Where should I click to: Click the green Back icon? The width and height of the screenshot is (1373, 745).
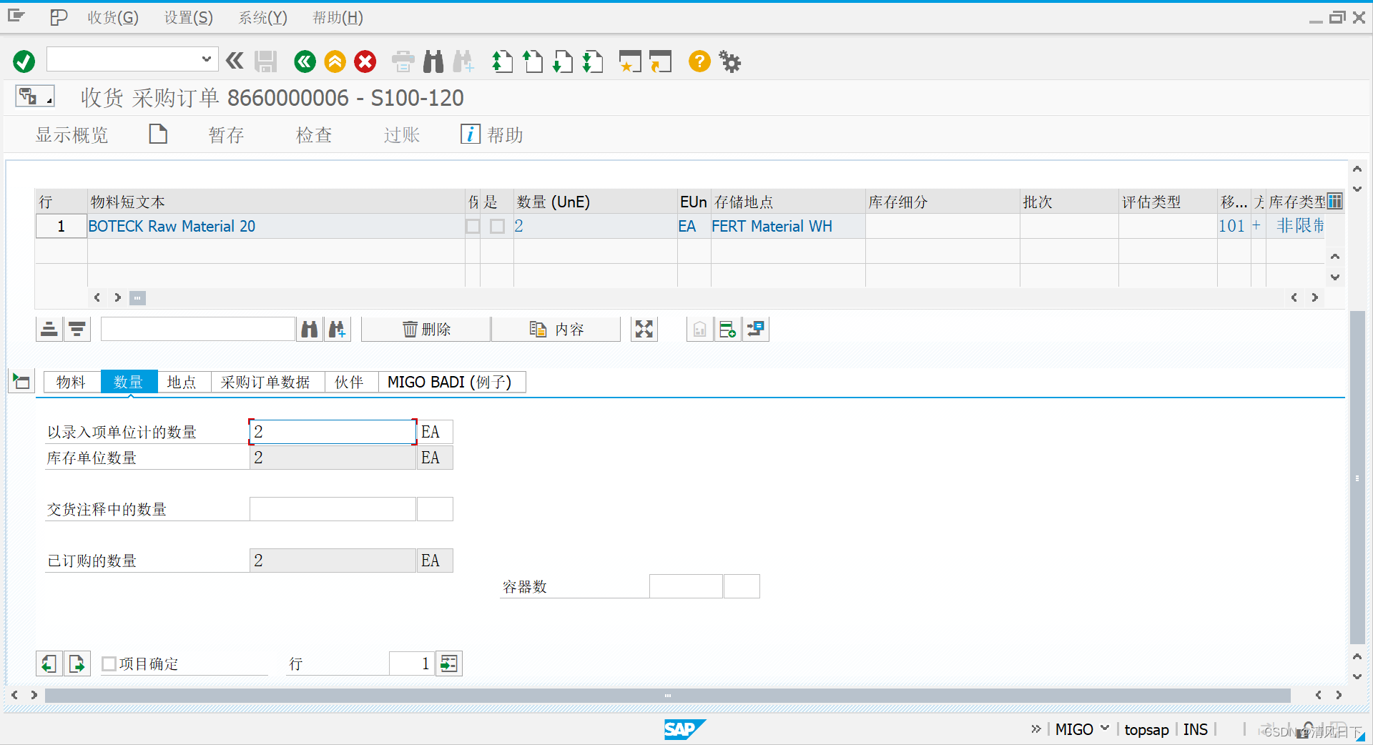pos(305,61)
